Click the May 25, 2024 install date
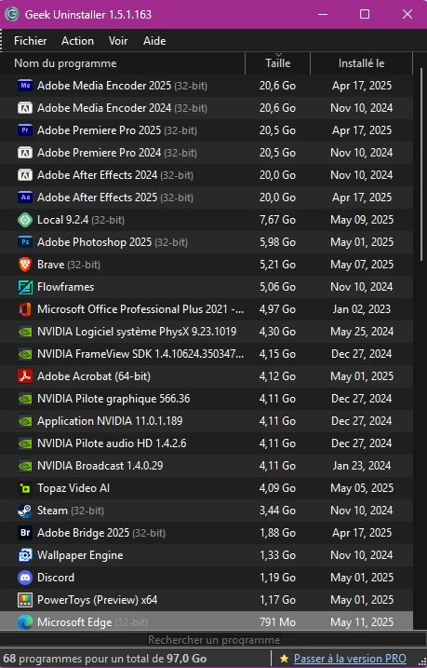Image resolution: width=427 pixels, height=668 pixels. click(362, 332)
